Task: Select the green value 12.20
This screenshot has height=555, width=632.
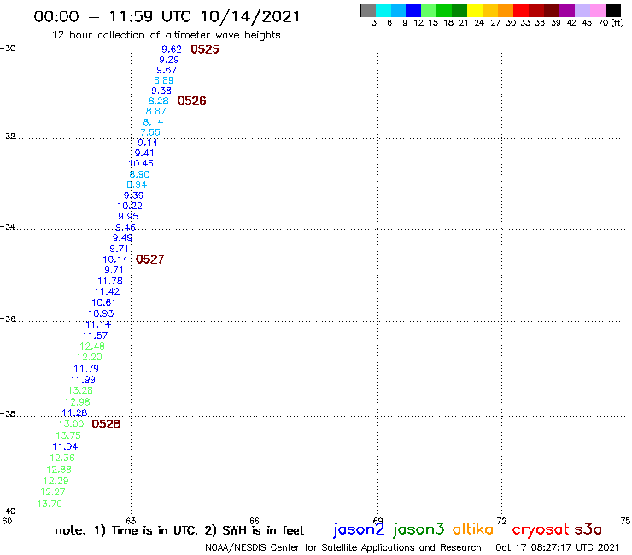Action: point(90,358)
